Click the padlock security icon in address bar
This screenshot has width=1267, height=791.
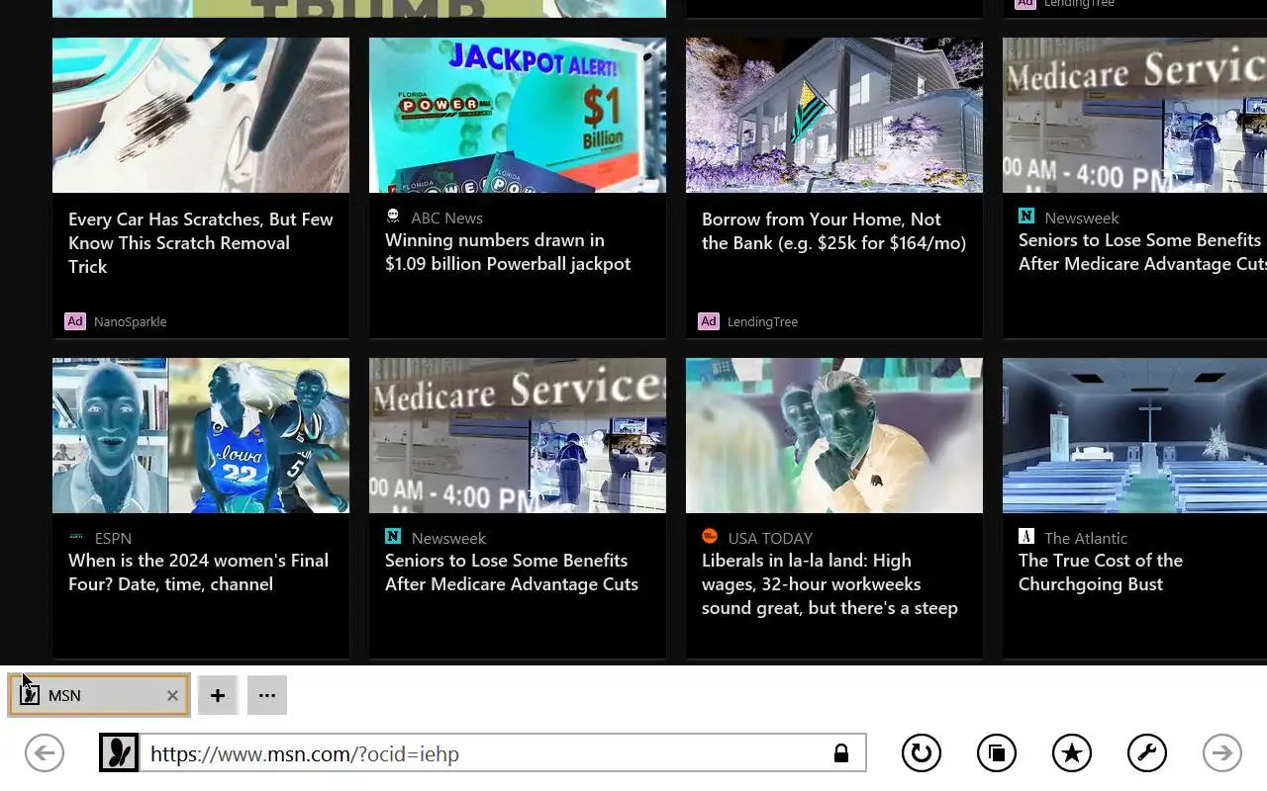(841, 753)
